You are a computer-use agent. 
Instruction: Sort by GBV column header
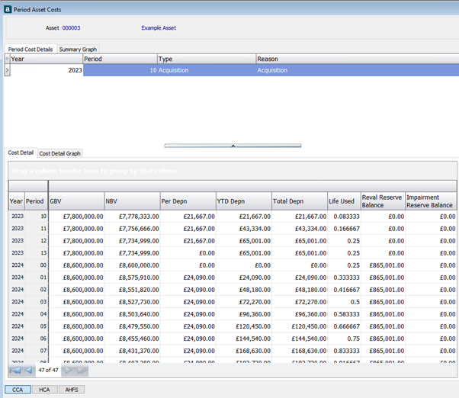click(x=76, y=201)
